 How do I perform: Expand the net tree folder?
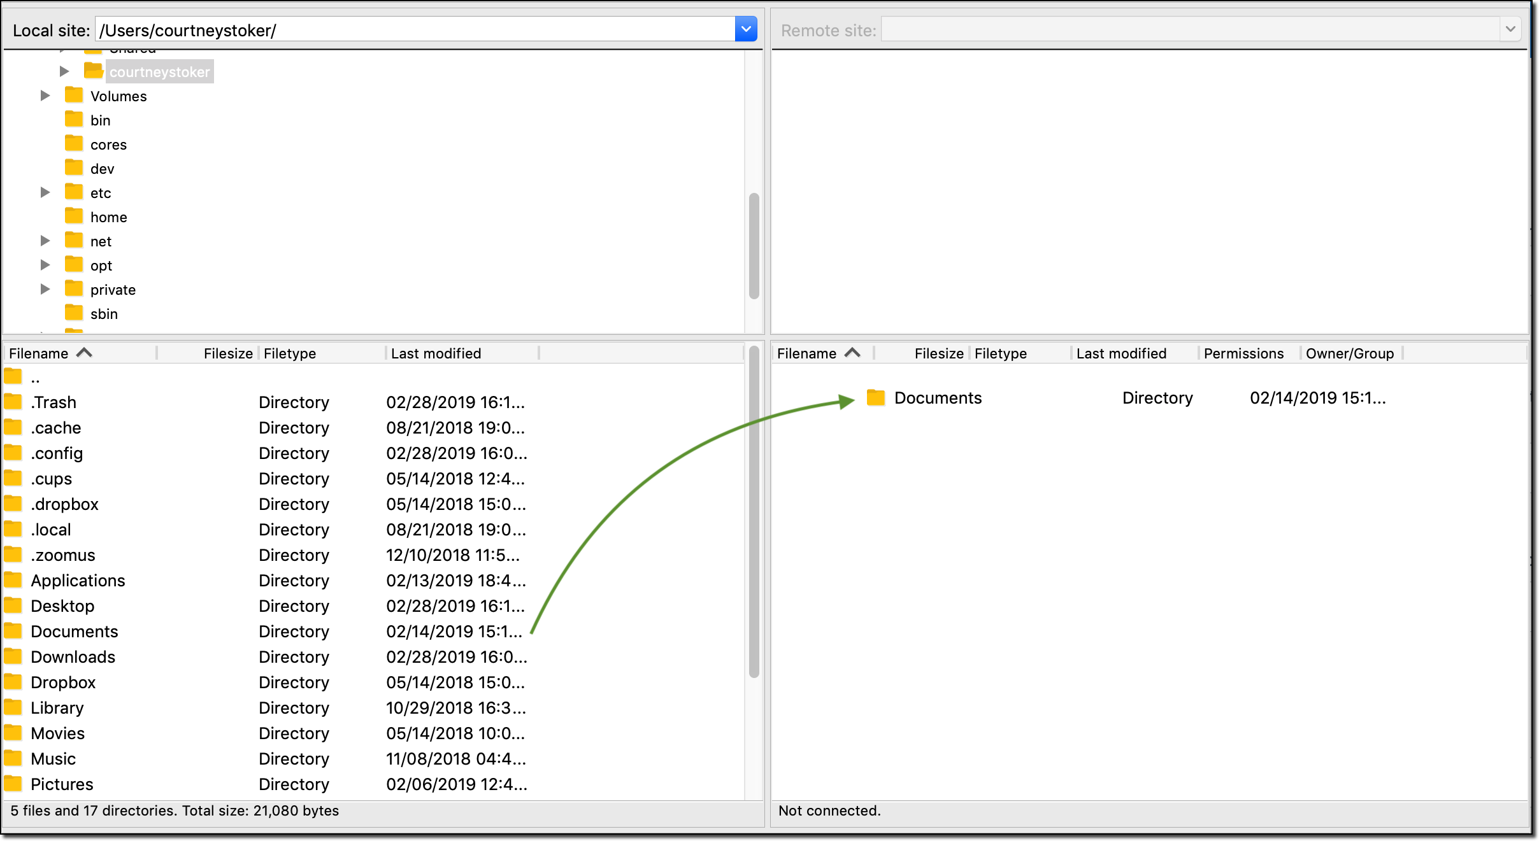(45, 241)
